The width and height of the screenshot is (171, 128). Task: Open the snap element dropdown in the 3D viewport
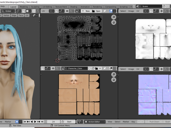coord(28,11)
